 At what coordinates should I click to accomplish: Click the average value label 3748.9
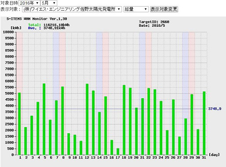coord(215,109)
